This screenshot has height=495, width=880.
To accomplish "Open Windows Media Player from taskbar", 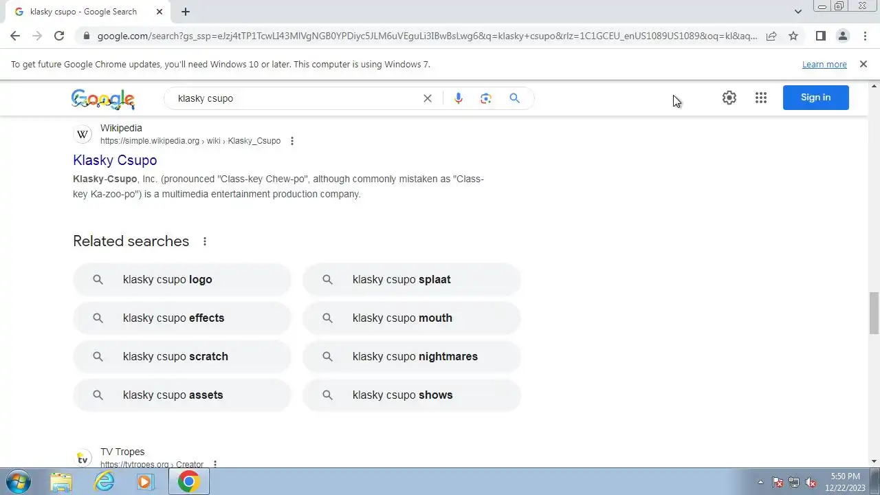I will pyautogui.click(x=145, y=482).
